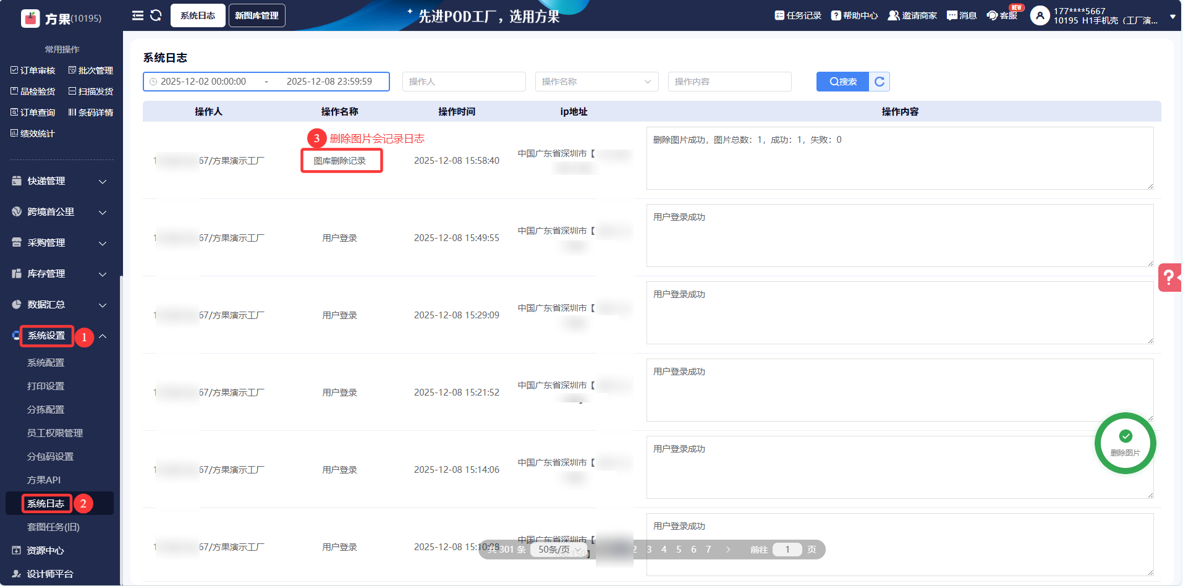Toggle the sidebar collapse menu icon

[138, 15]
